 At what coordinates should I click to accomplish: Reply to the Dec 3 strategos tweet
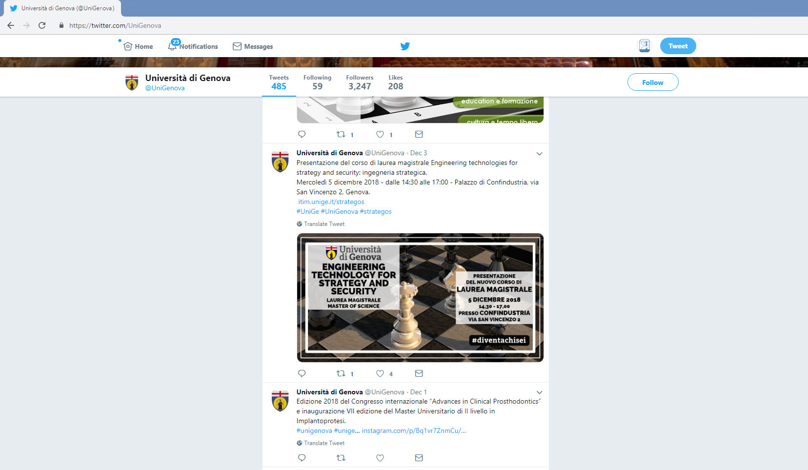(302, 373)
